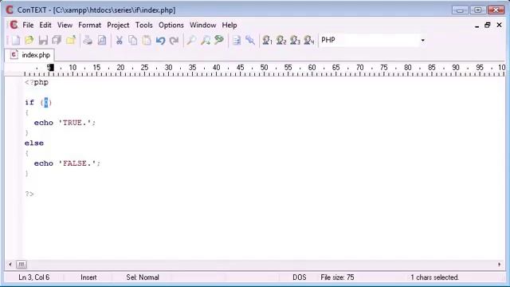Print the document
This screenshot has height=287, width=510.
point(88,41)
